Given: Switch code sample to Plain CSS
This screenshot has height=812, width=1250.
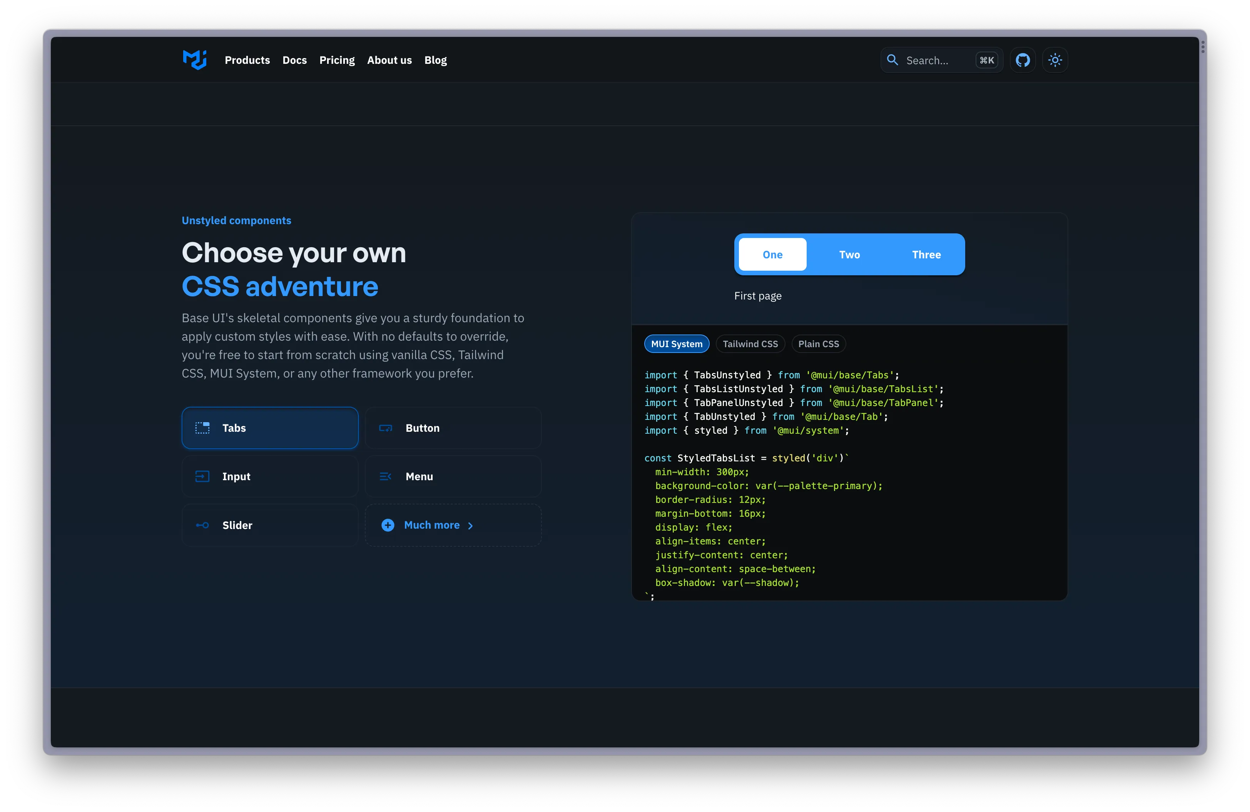Looking at the screenshot, I should click(x=818, y=344).
